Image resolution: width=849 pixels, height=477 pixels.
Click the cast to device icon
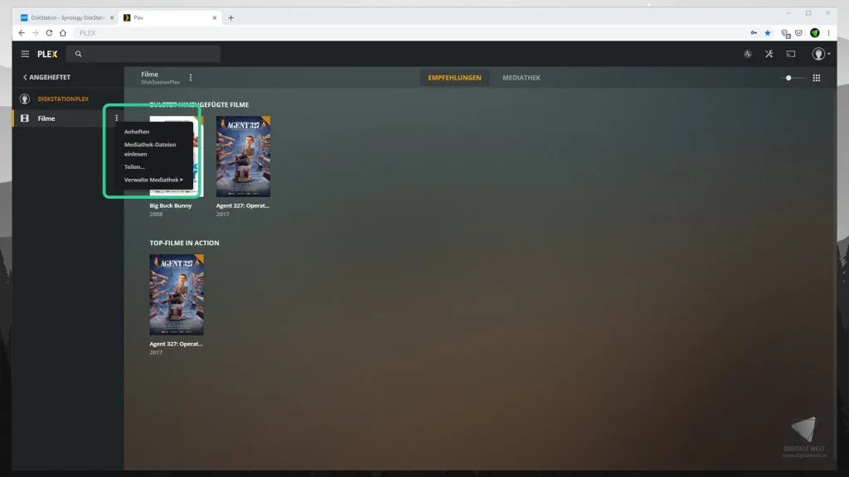791,54
